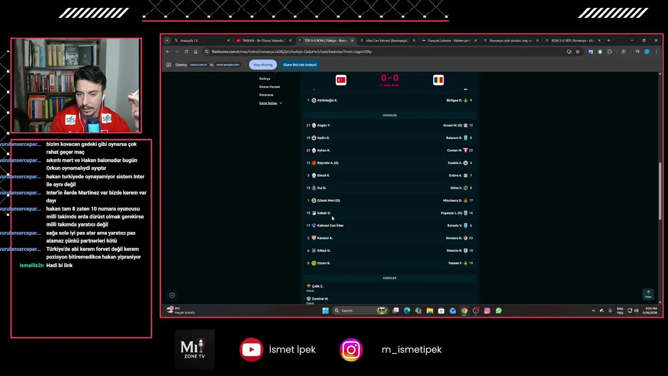Click the Stop sharing button
The width and height of the screenshot is (668, 376).
(x=263, y=65)
